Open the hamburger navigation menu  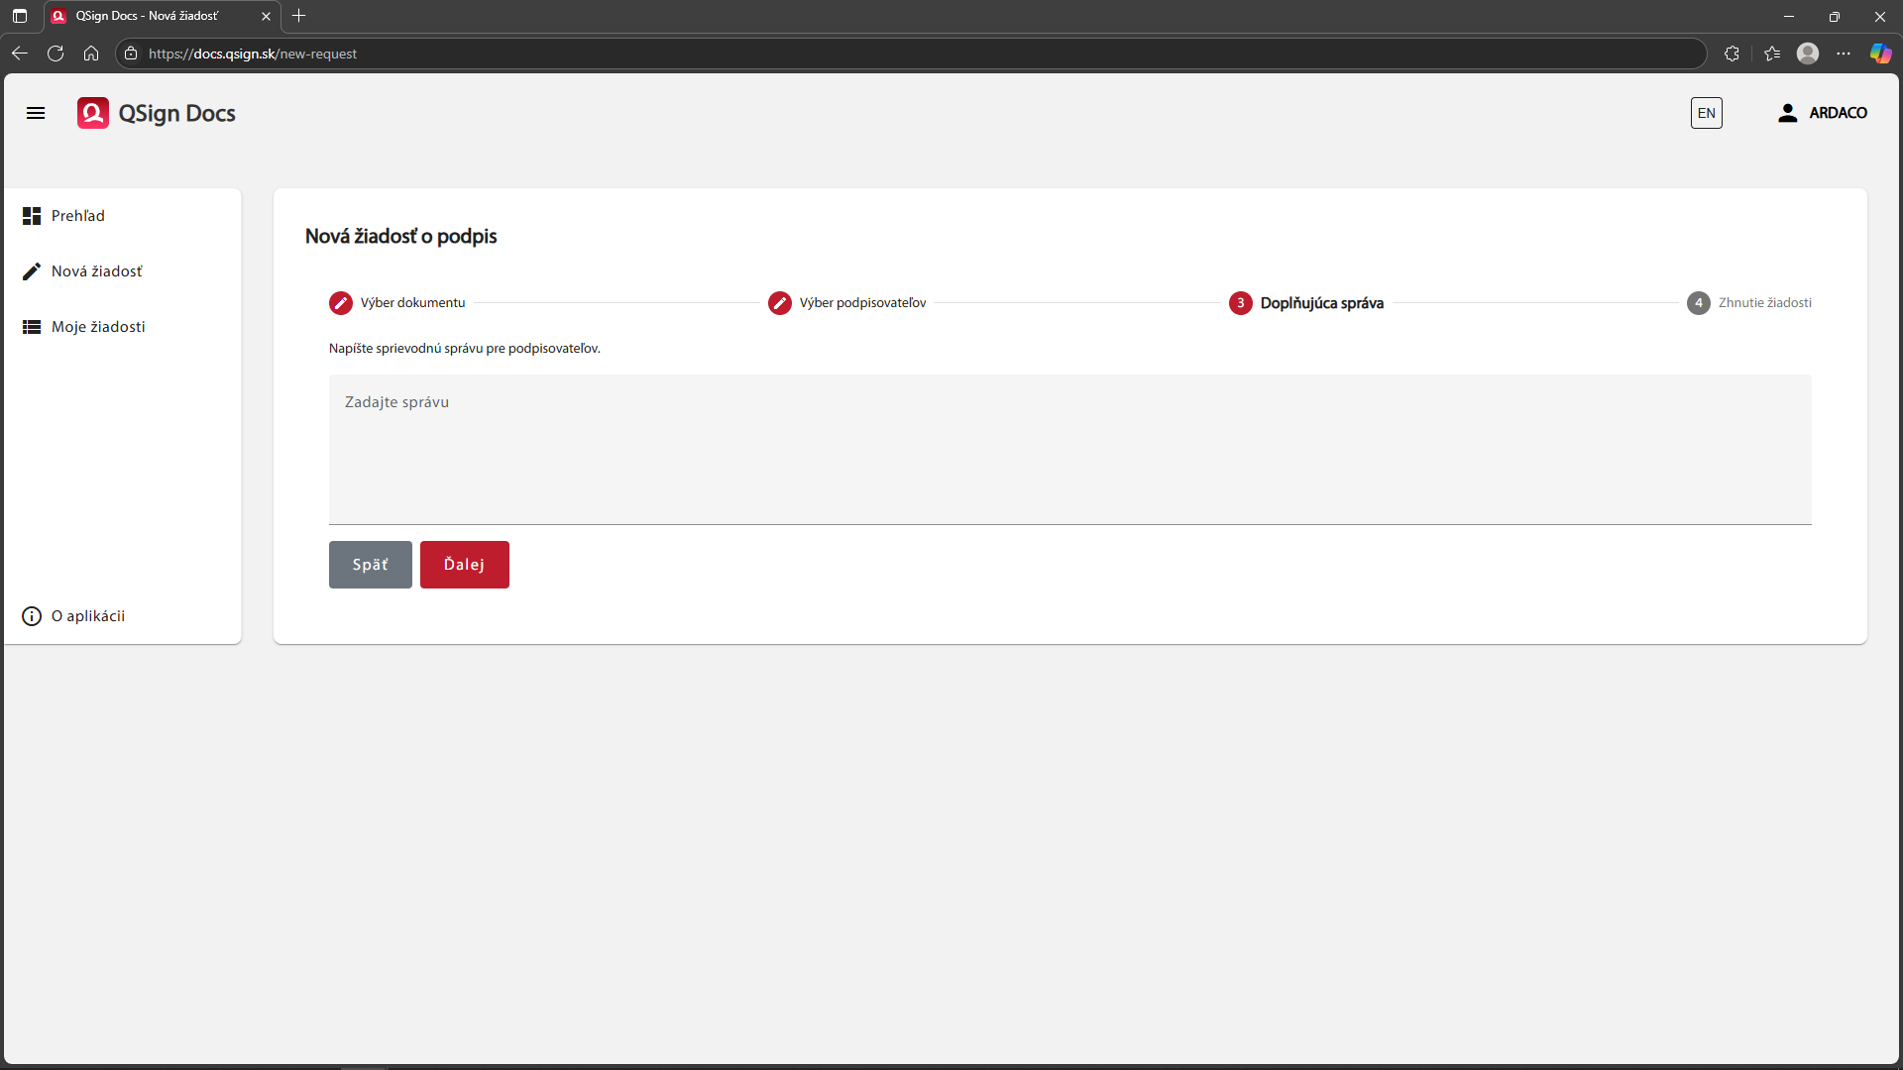[36, 113]
